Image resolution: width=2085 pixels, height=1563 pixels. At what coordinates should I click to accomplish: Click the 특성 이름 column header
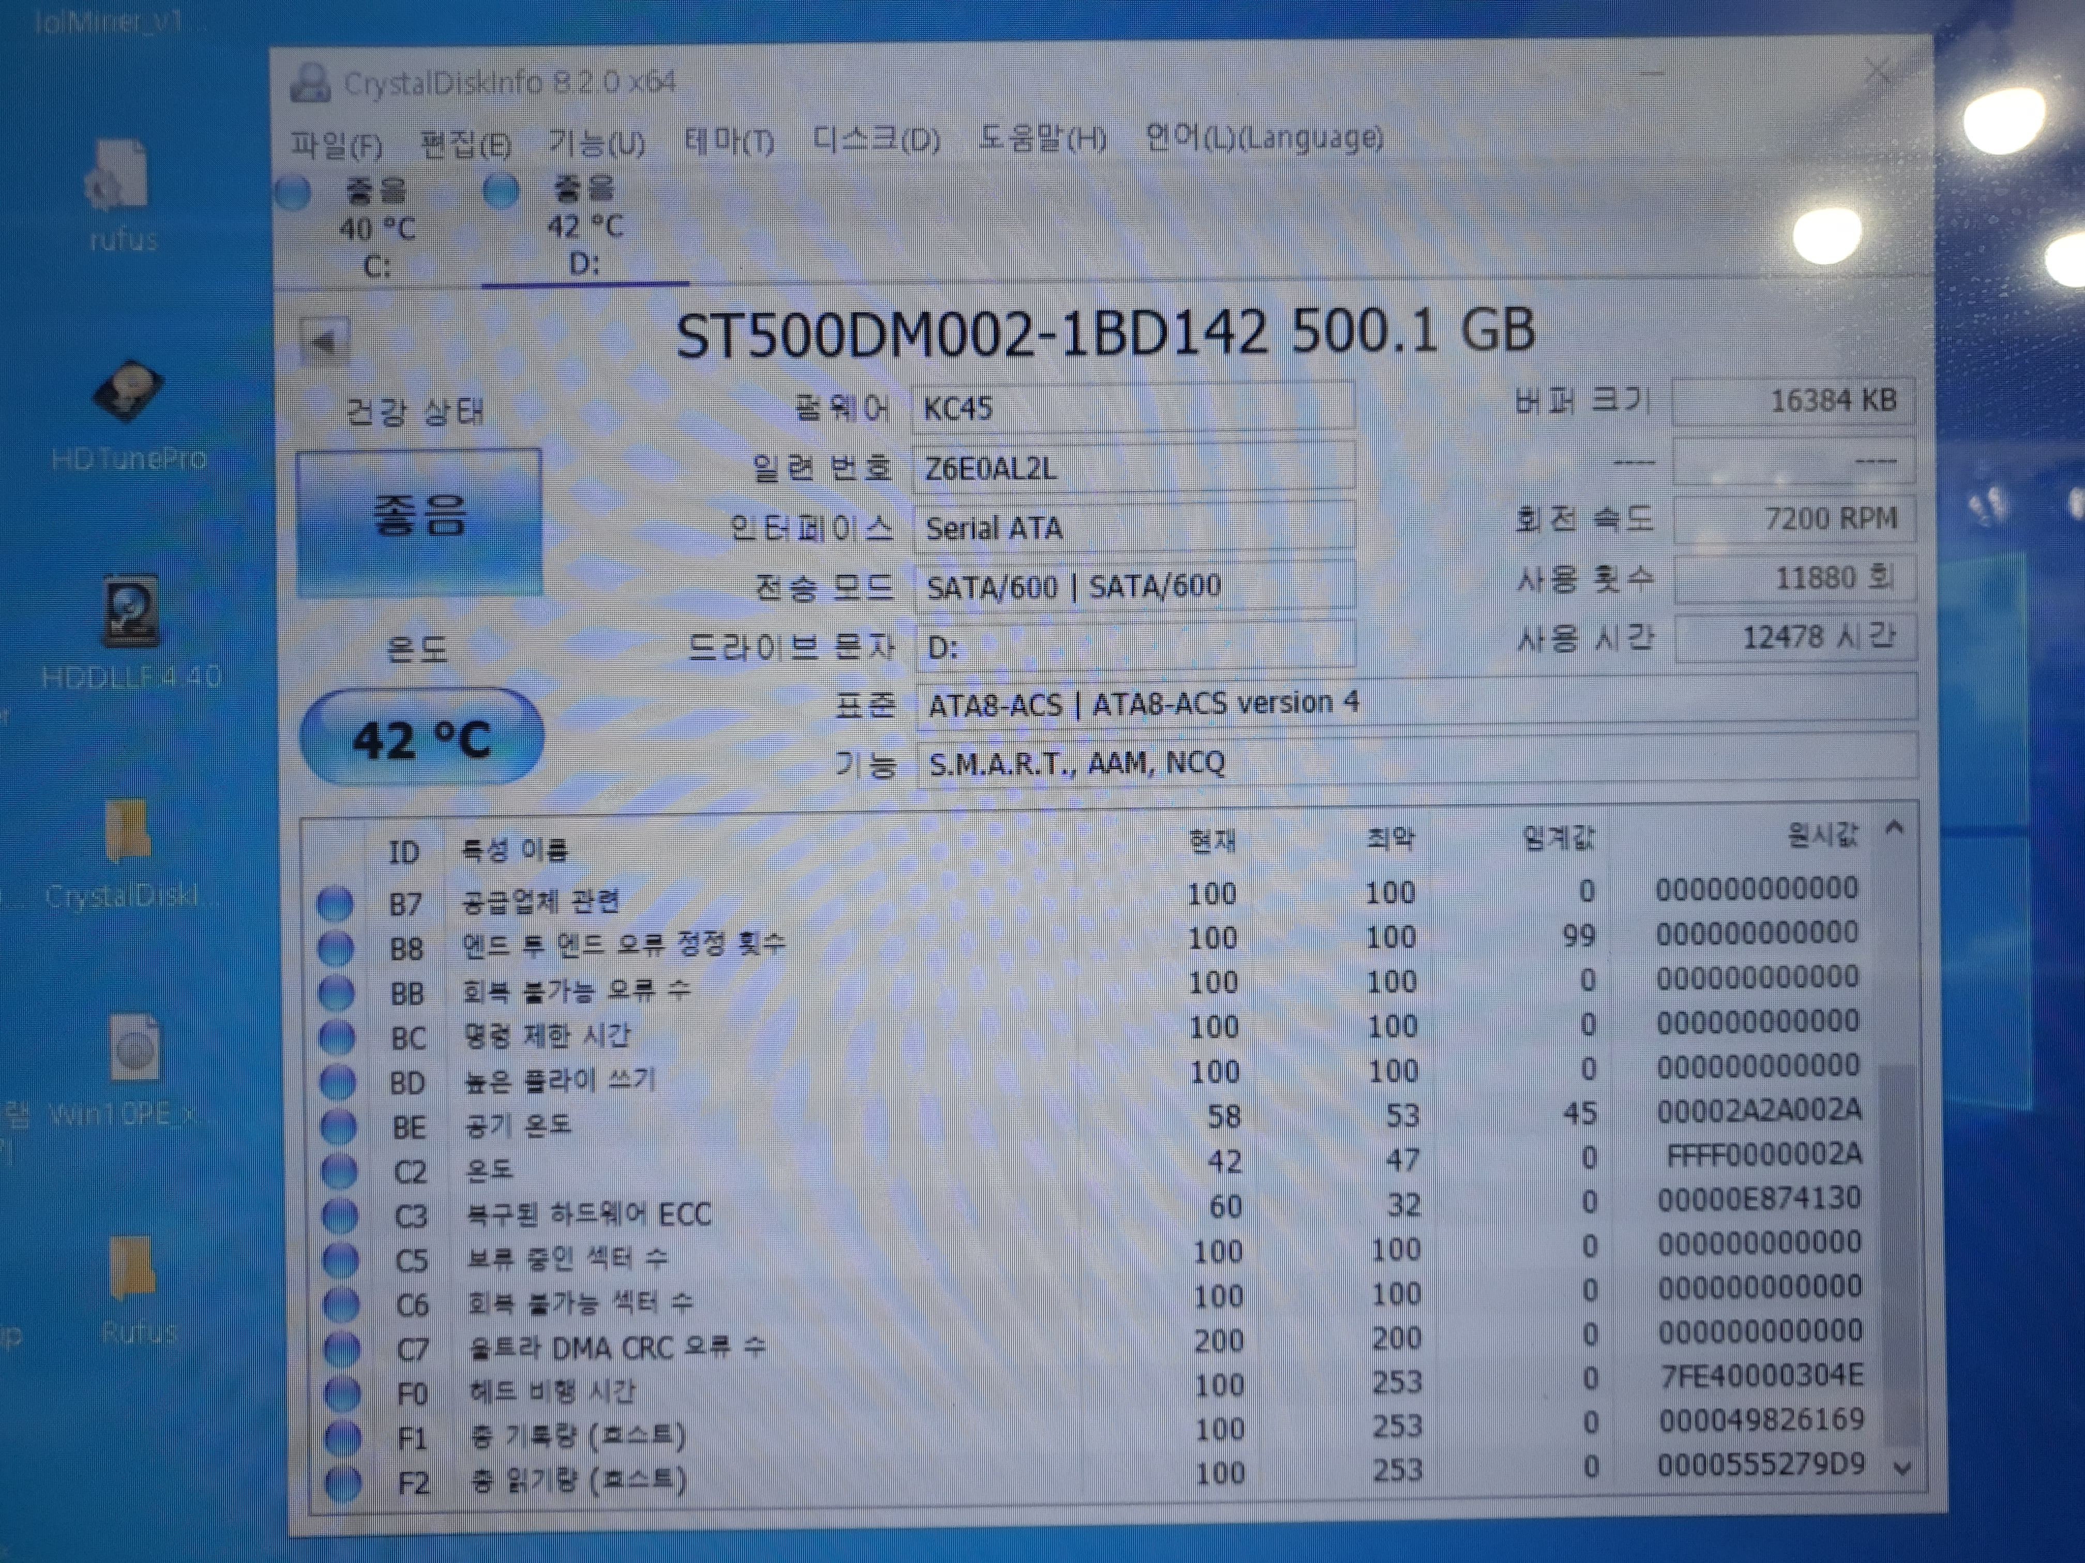tap(515, 851)
